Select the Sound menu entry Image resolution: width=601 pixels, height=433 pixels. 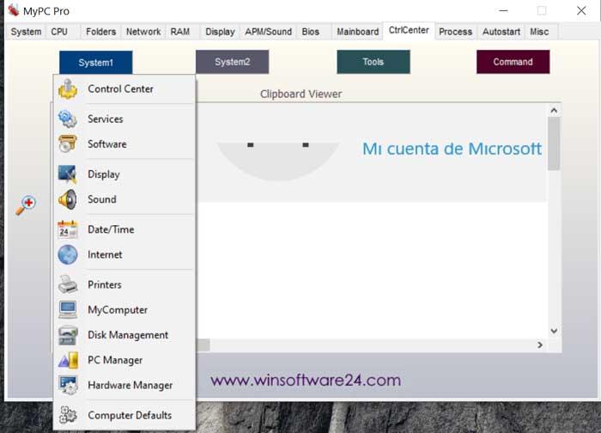[x=124, y=199]
